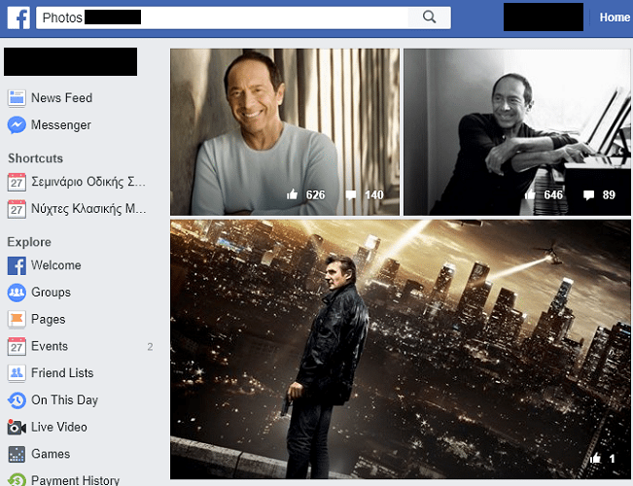Click like icon with 646 likes
The image size is (633, 486).
click(x=530, y=194)
